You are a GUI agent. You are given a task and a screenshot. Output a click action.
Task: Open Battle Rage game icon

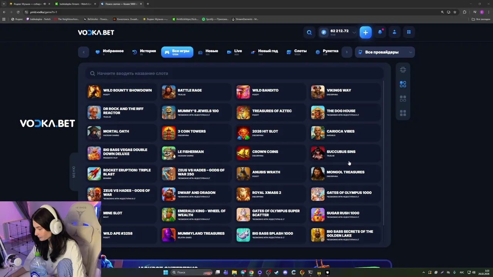(169, 92)
